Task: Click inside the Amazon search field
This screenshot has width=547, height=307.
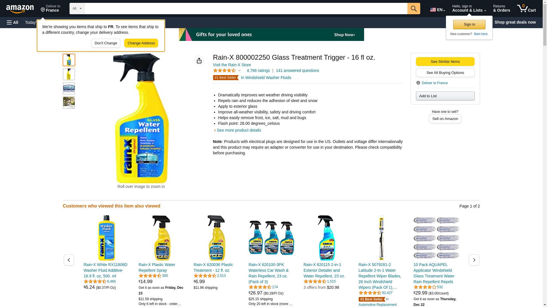Action: point(246,9)
